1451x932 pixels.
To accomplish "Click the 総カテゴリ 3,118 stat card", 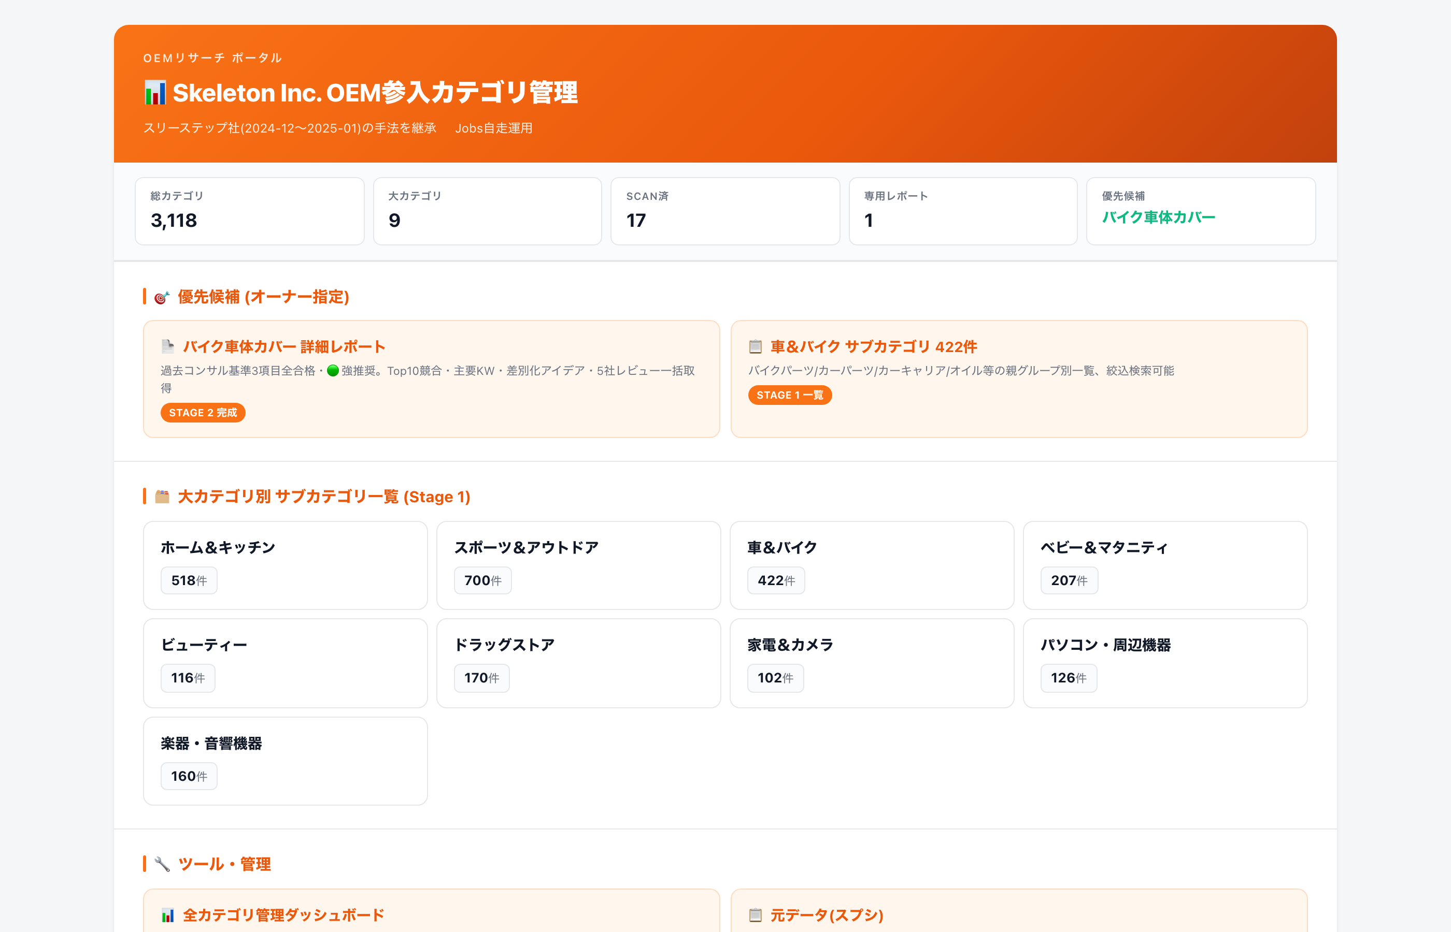I will (249, 211).
